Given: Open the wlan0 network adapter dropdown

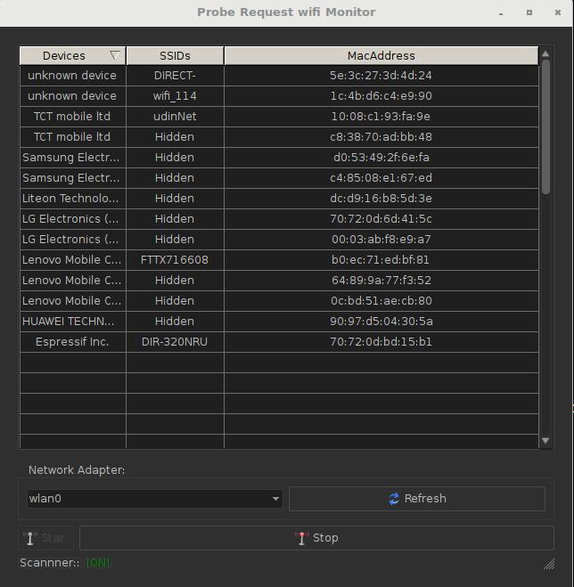Looking at the screenshot, I should (154, 499).
